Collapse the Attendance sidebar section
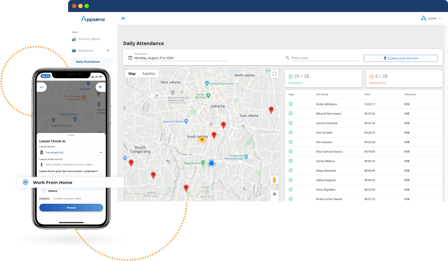The height and width of the screenshot is (261, 448). tap(108, 51)
